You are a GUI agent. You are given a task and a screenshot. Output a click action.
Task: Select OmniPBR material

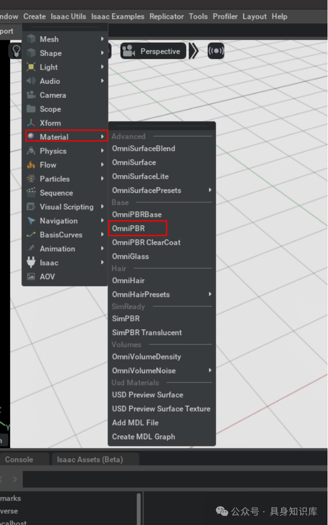(x=129, y=228)
